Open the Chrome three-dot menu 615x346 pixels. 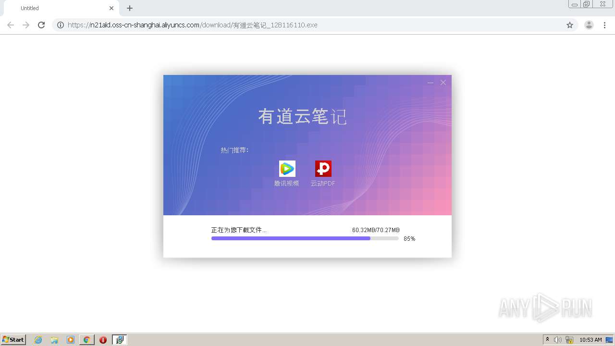605,25
